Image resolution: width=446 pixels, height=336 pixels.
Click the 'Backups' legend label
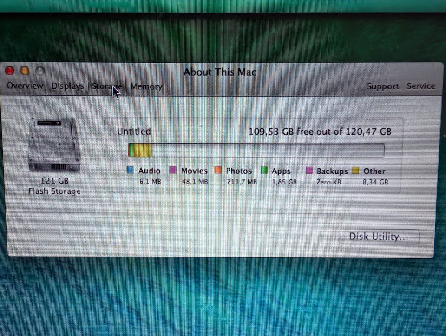tap(332, 171)
